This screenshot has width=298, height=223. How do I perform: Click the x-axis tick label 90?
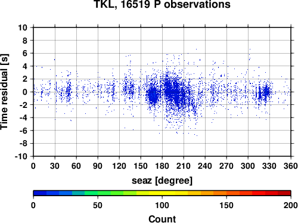[x=98, y=166]
